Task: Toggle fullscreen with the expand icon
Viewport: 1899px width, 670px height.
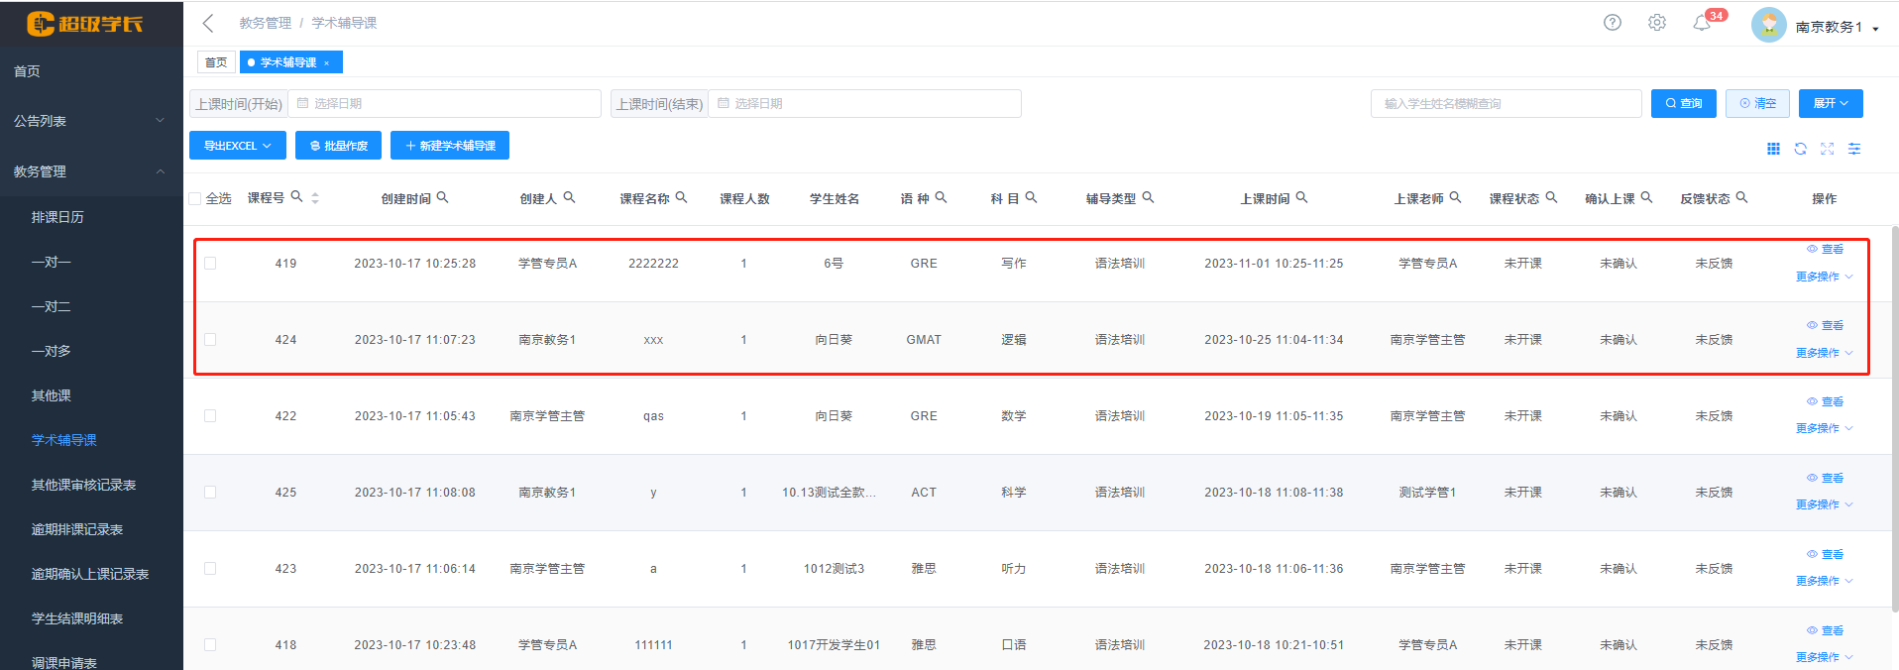Action: pos(1827,149)
